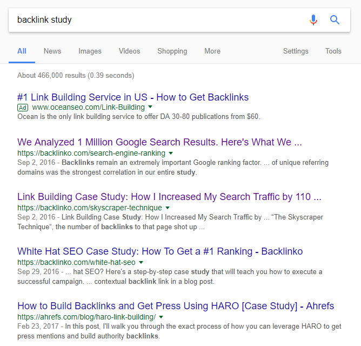Open 'How to Build Backlinks... HARO' Ahrefs result
Screen dimensions: 361x346
tap(176, 306)
